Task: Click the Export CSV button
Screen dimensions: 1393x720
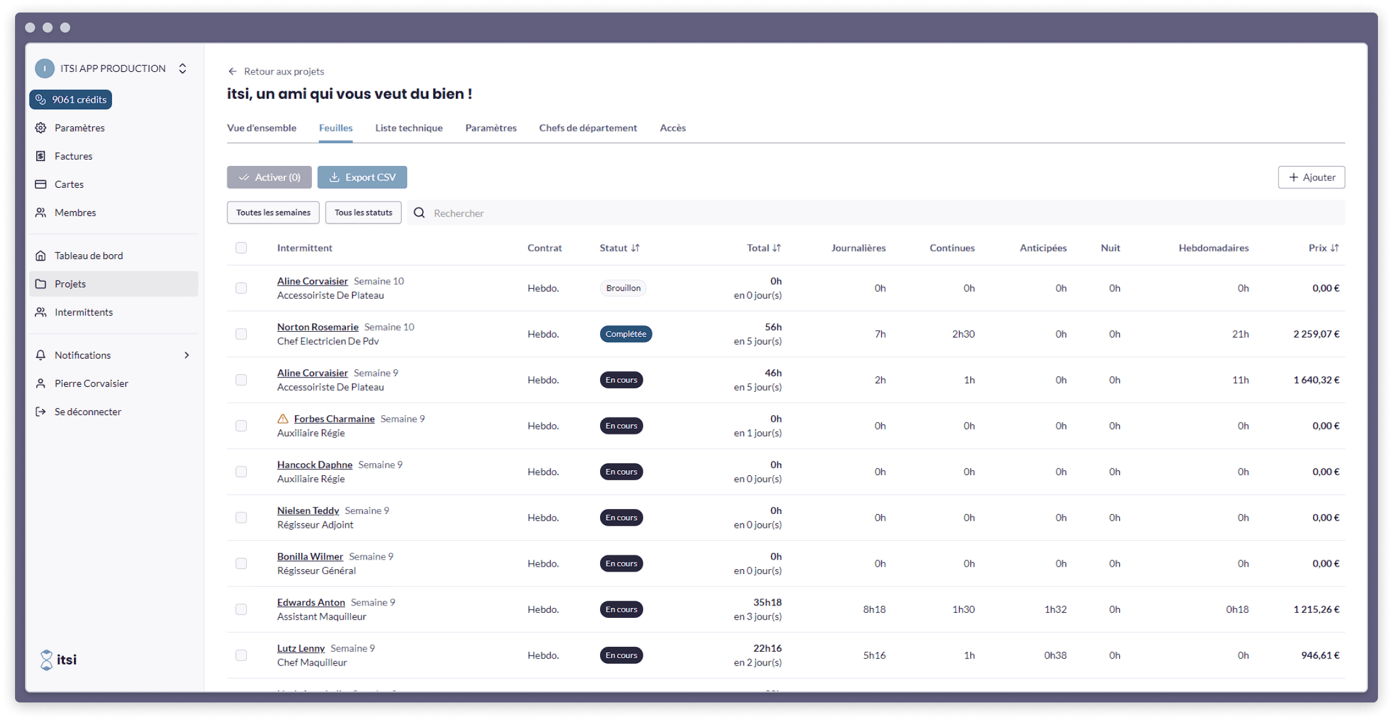Action: [363, 177]
